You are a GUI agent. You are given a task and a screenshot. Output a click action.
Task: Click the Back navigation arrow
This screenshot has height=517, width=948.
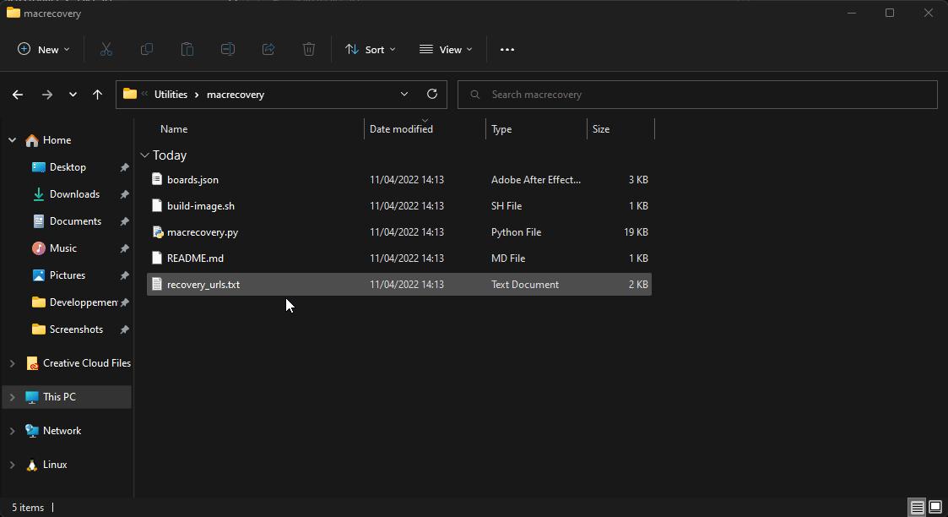tap(18, 95)
